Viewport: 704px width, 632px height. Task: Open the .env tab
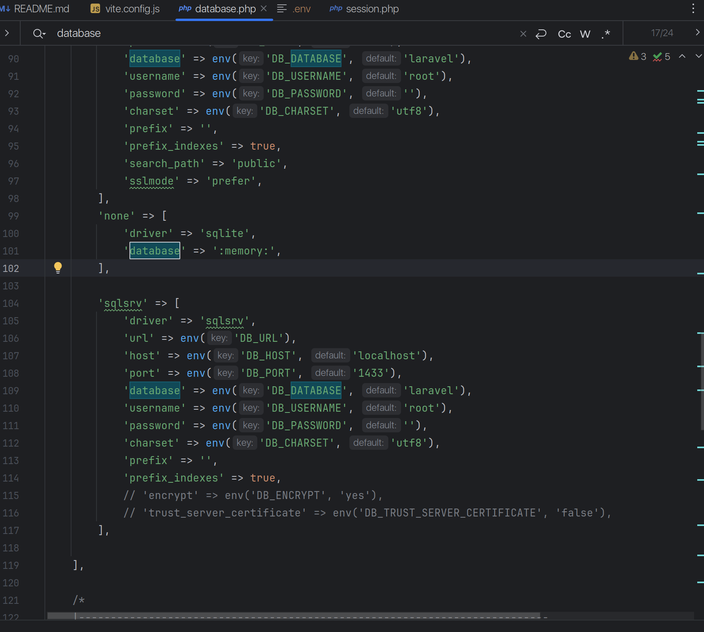[294, 9]
